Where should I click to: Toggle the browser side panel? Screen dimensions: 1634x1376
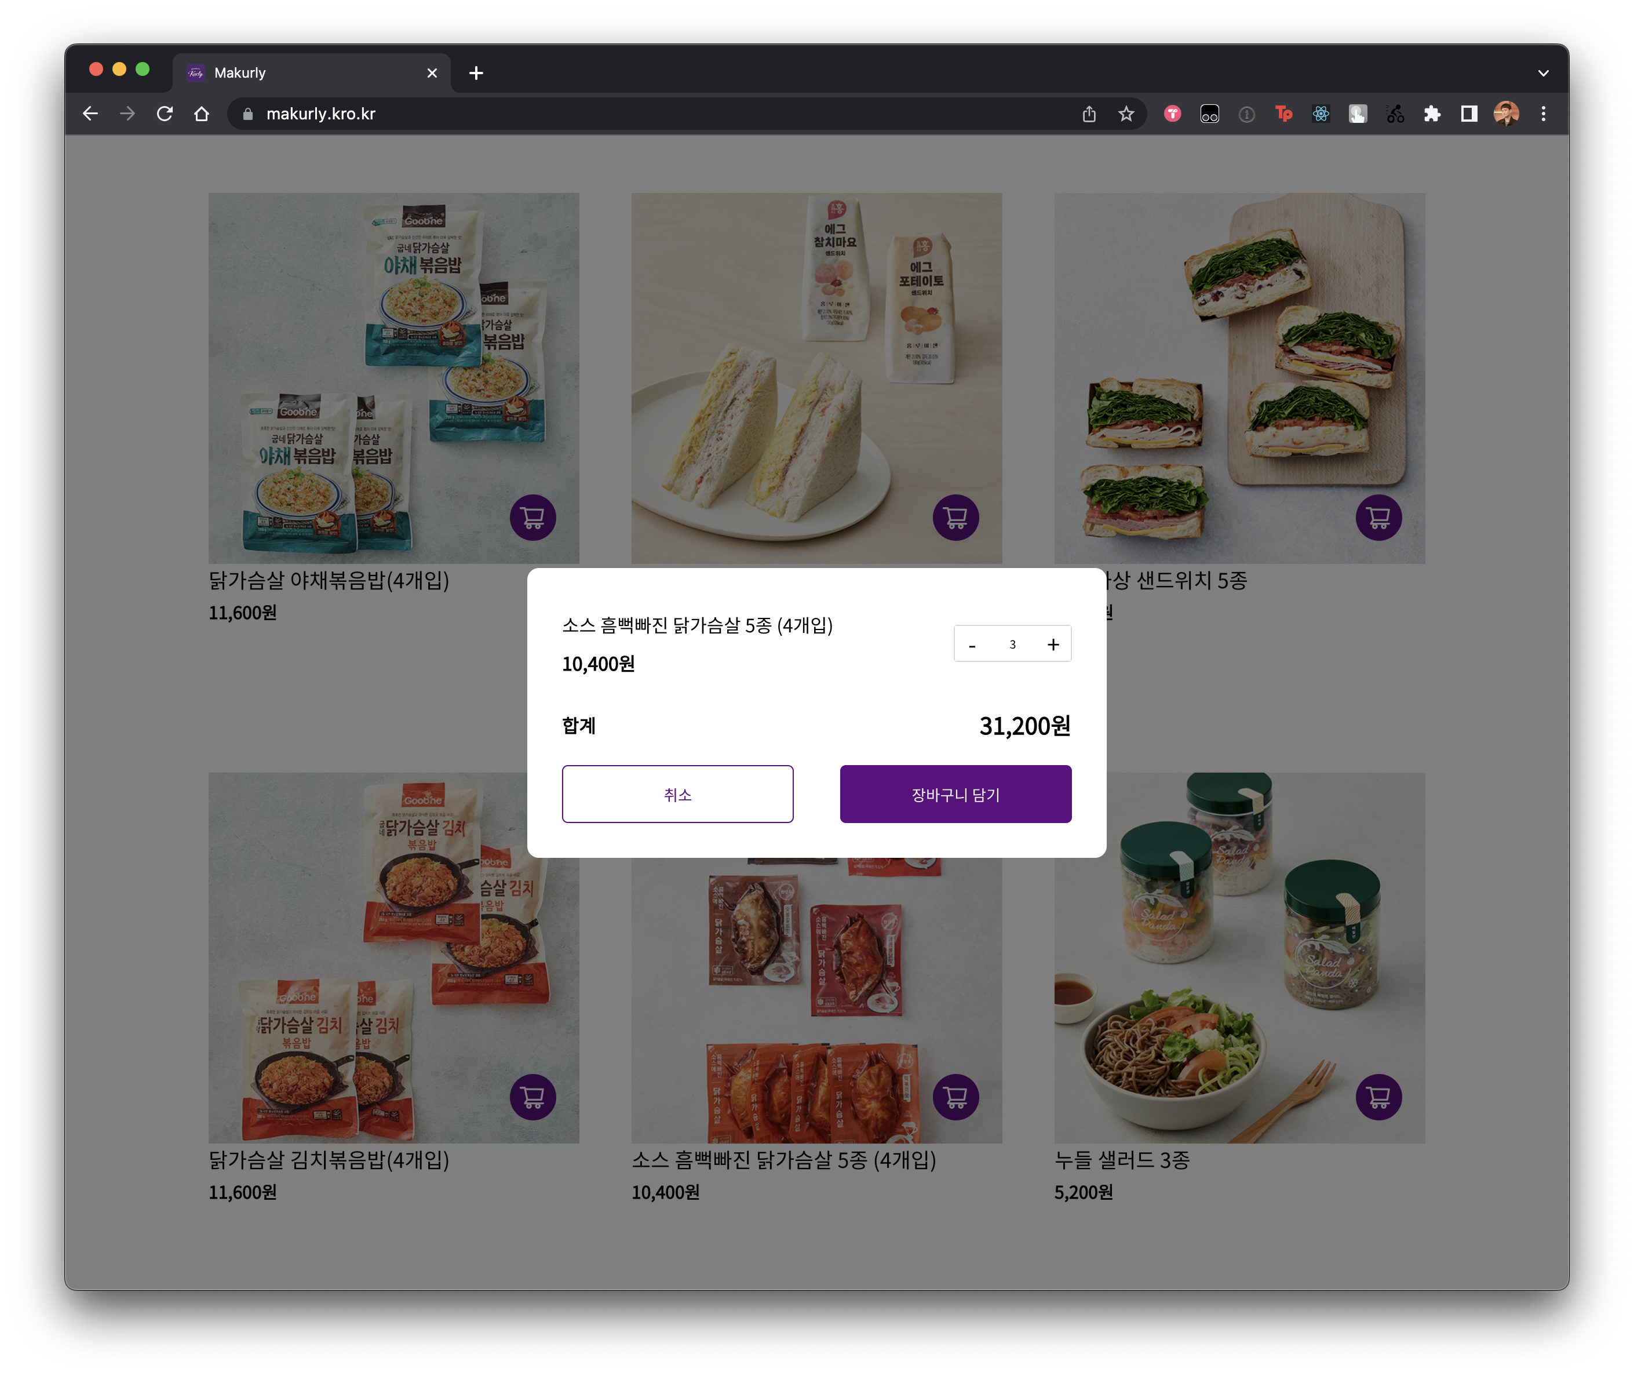(x=1469, y=114)
